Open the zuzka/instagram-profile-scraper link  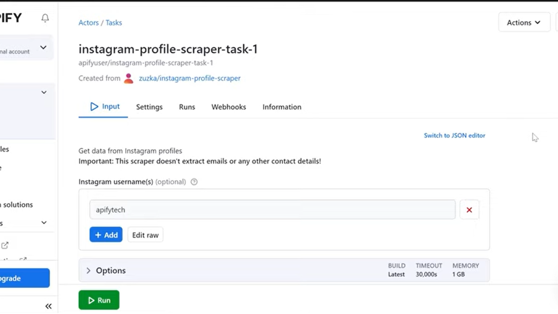(x=189, y=78)
